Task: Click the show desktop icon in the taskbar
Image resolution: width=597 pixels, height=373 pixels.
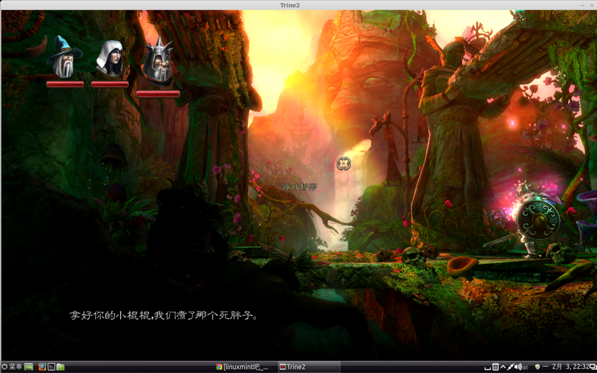Action: pyautogui.click(x=29, y=367)
